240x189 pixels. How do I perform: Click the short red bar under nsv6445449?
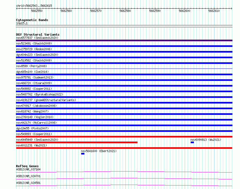(77, 142)
